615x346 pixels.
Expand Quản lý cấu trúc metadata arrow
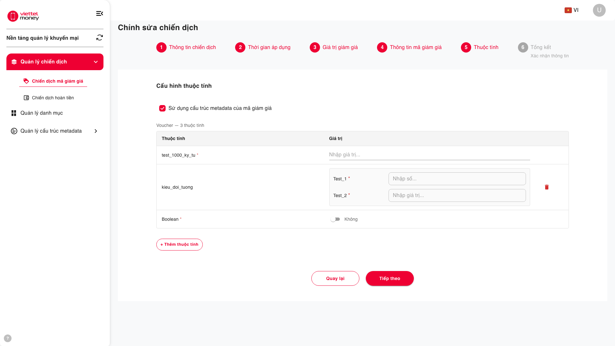[x=96, y=131]
